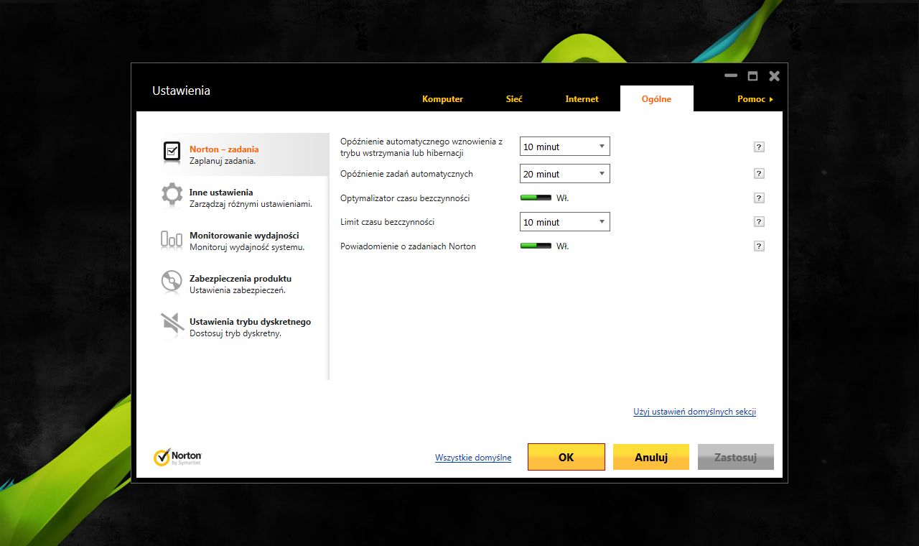This screenshot has width=919, height=546.
Task: Toggle Powiadomienie o zadaniach Norton switch
Action: pos(536,246)
